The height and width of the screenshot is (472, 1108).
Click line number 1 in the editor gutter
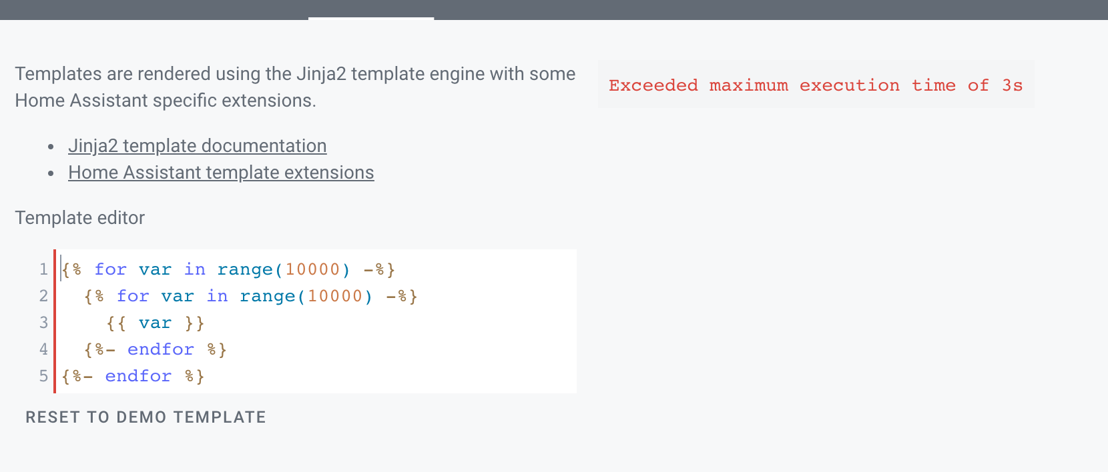pyautogui.click(x=43, y=269)
